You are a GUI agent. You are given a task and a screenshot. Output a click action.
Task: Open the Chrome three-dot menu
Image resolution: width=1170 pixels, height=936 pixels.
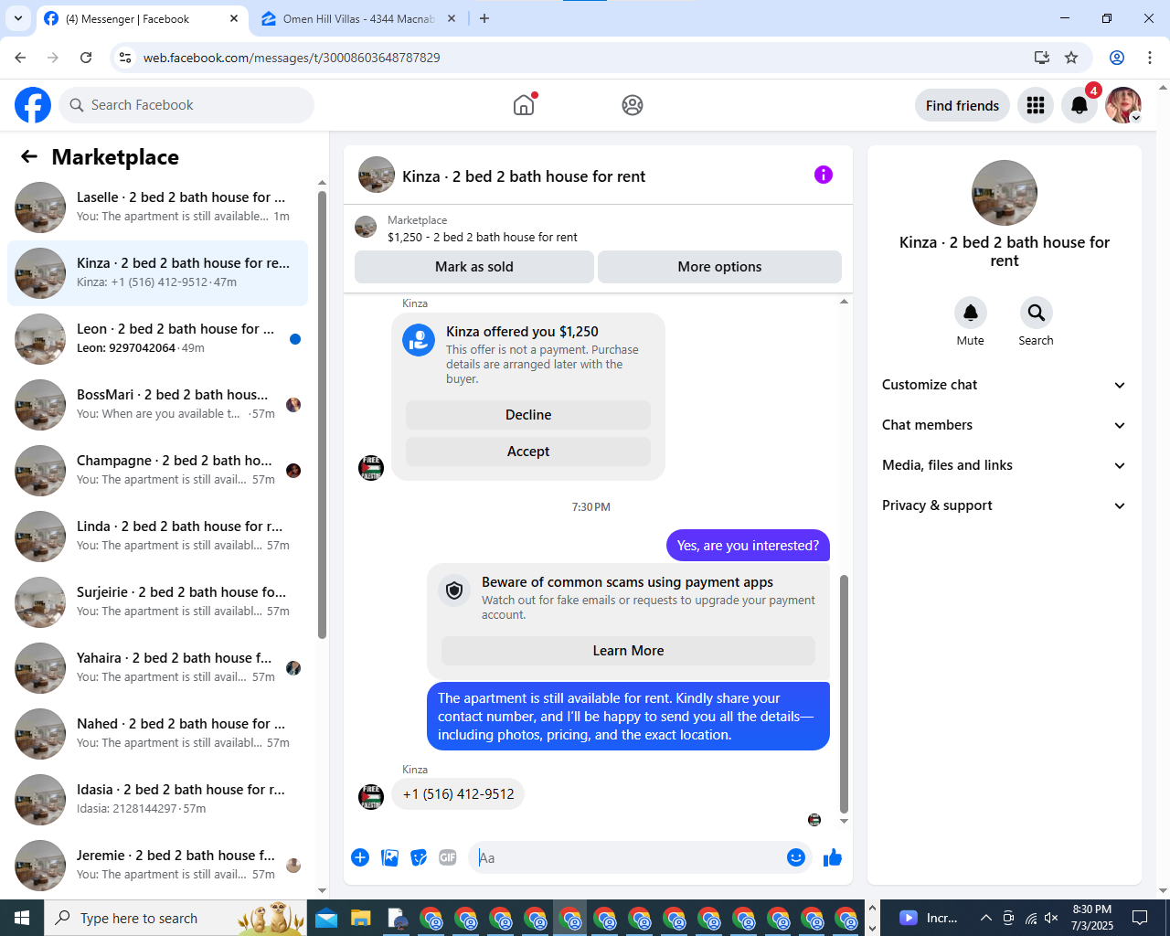(1150, 58)
